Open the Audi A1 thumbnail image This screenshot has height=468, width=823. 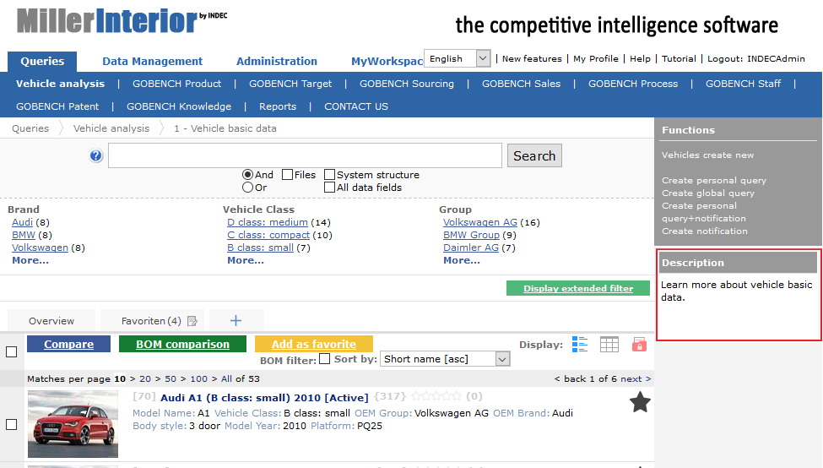click(x=73, y=424)
